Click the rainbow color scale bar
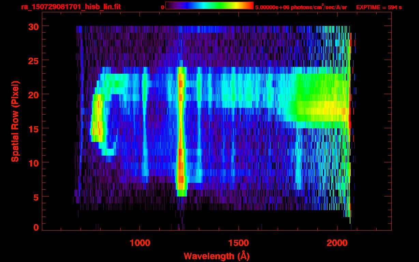Image resolution: width=419 pixels, height=262 pixels. click(209, 6)
